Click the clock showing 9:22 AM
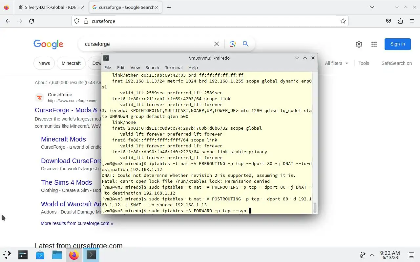The width and height of the screenshot is (420, 262). tap(390, 255)
